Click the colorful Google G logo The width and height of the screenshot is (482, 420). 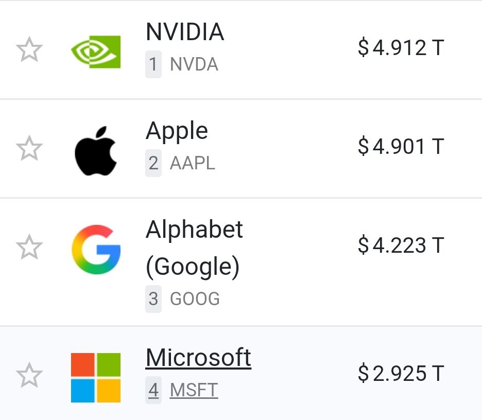pos(96,250)
